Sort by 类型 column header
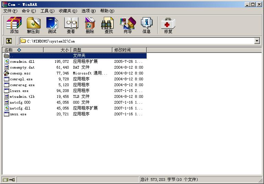The height and width of the screenshot is (184, 264). click(x=91, y=50)
